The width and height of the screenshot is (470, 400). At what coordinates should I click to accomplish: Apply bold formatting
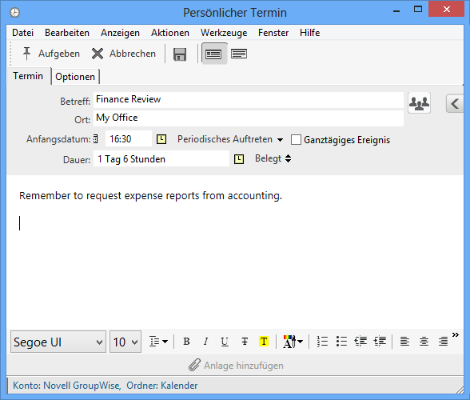[186, 342]
